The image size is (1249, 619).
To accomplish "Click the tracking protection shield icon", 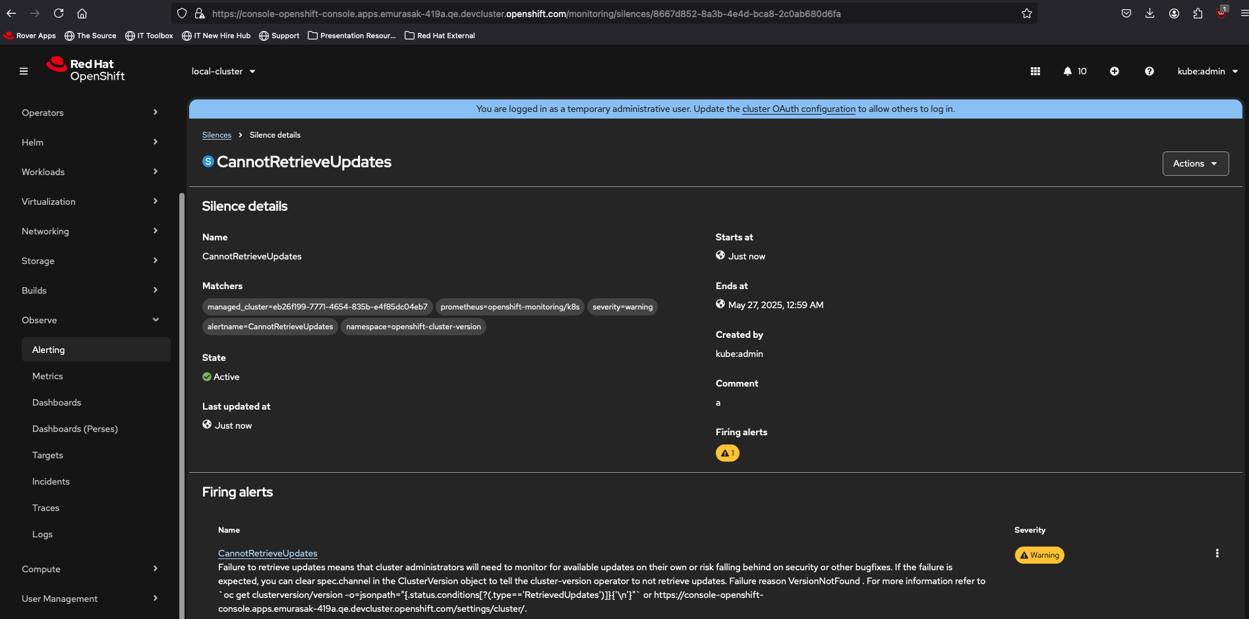I will [x=182, y=13].
